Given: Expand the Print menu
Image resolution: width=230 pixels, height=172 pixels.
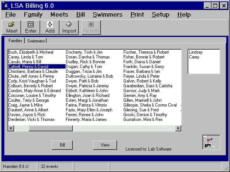Looking at the screenshot, I should tap(137, 15).
